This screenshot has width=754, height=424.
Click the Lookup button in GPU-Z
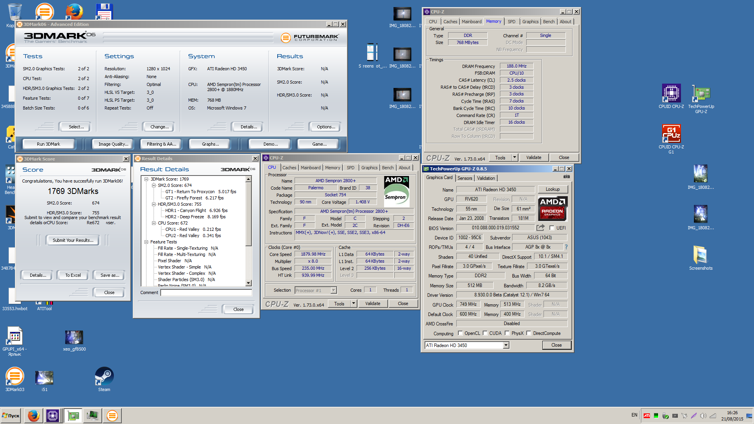click(553, 189)
